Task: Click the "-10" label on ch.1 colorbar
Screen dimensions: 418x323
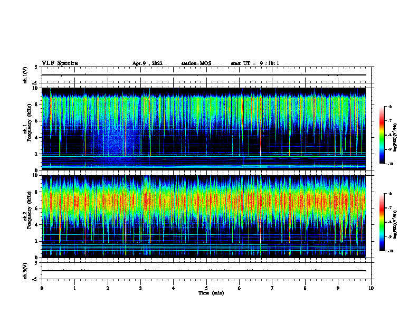Action: tap(390, 164)
